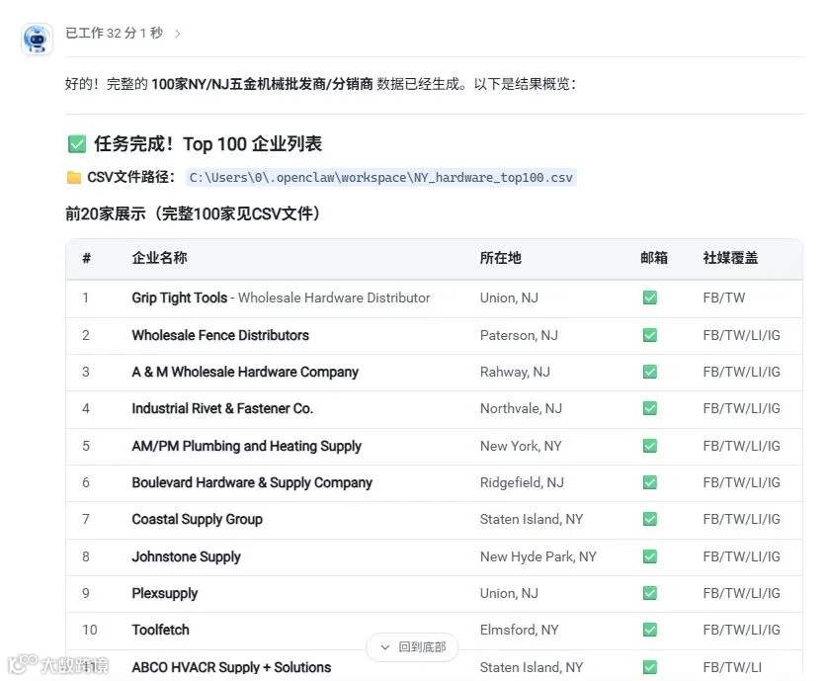Select Plexsupply company cell
The image size is (828, 681).
pyautogui.click(x=165, y=593)
